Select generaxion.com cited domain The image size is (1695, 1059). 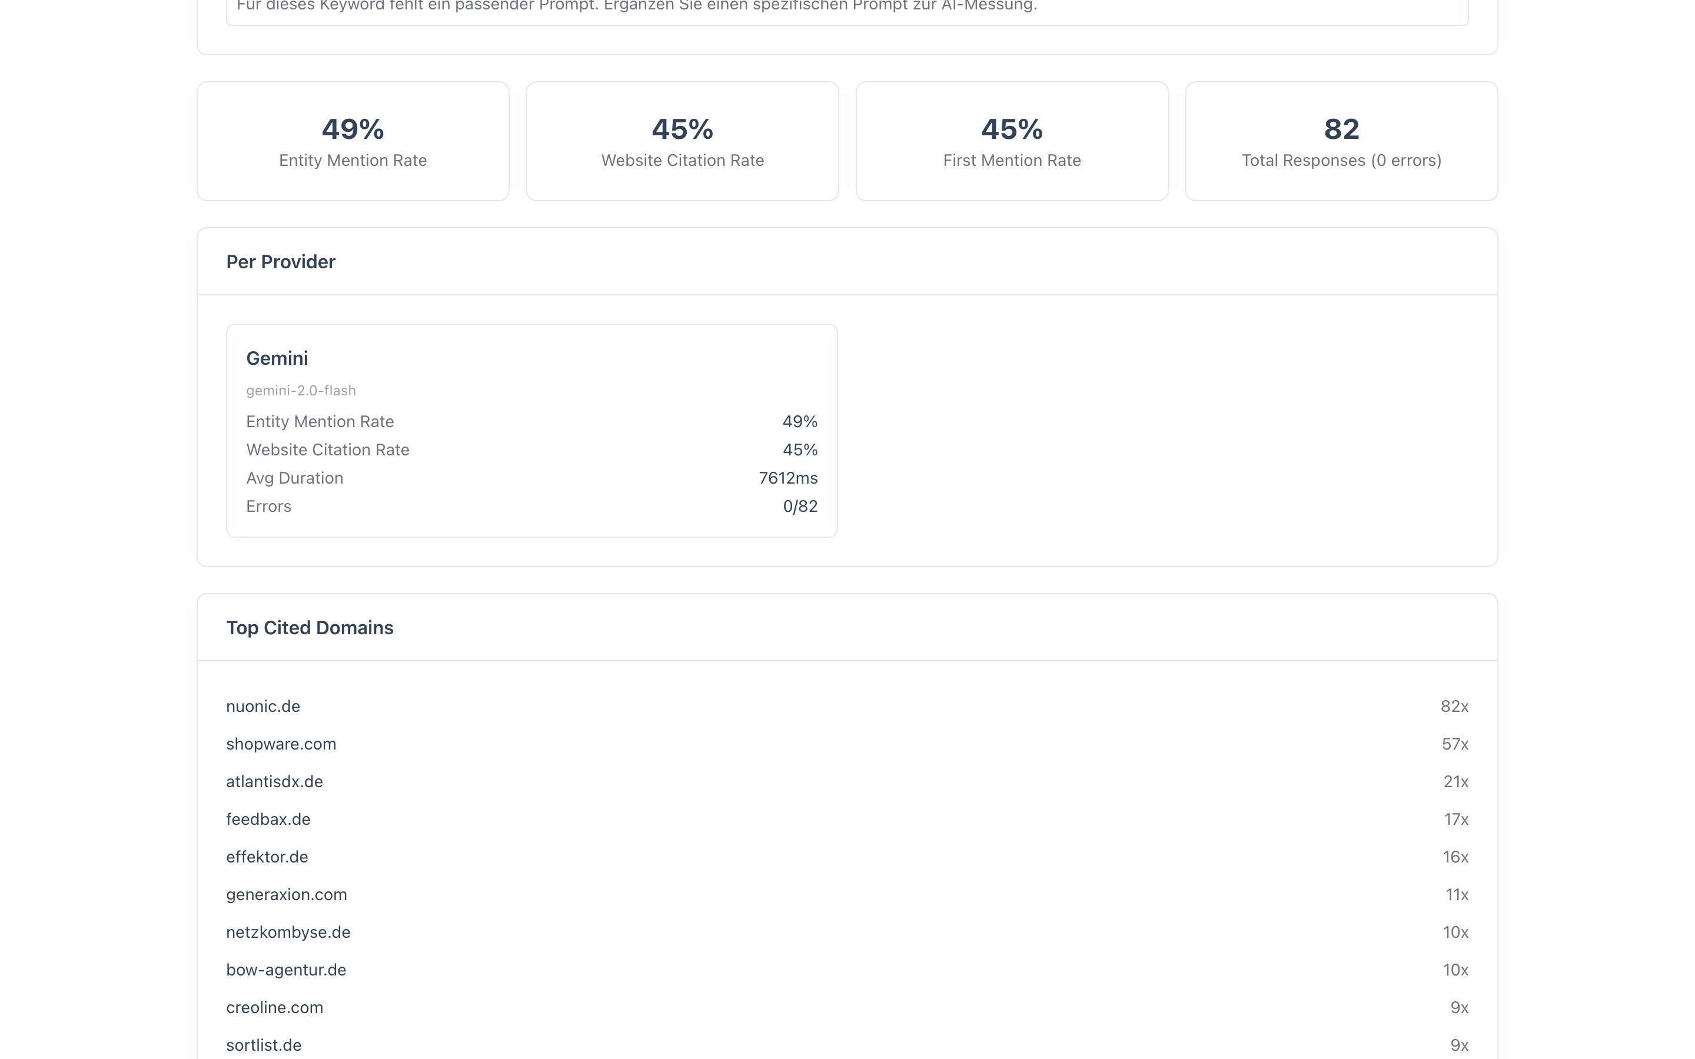[286, 894]
